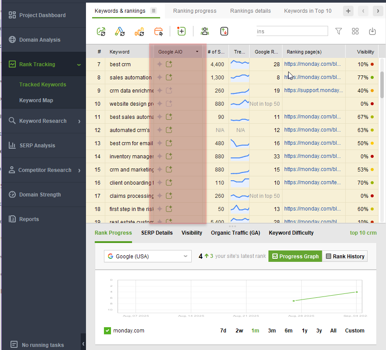Click the import rankings arrows icon

[x=224, y=31]
